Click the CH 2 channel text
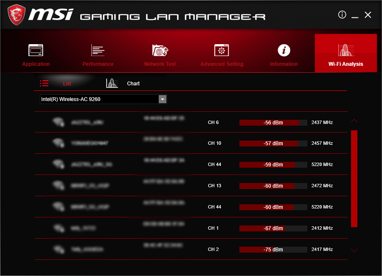382x276 pixels. [213, 249]
